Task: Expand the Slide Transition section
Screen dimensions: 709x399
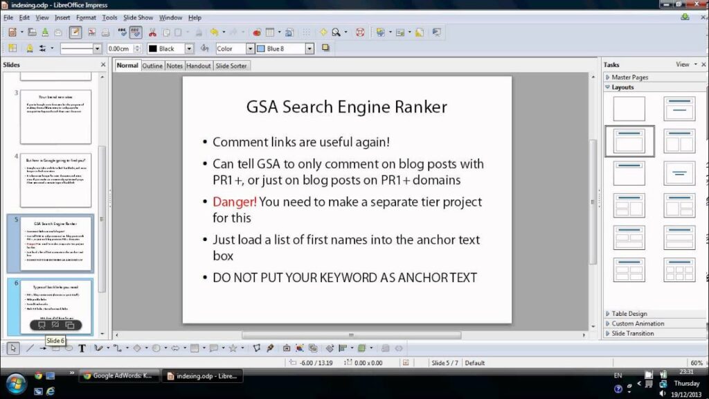Action: pyautogui.click(x=632, y=333)
